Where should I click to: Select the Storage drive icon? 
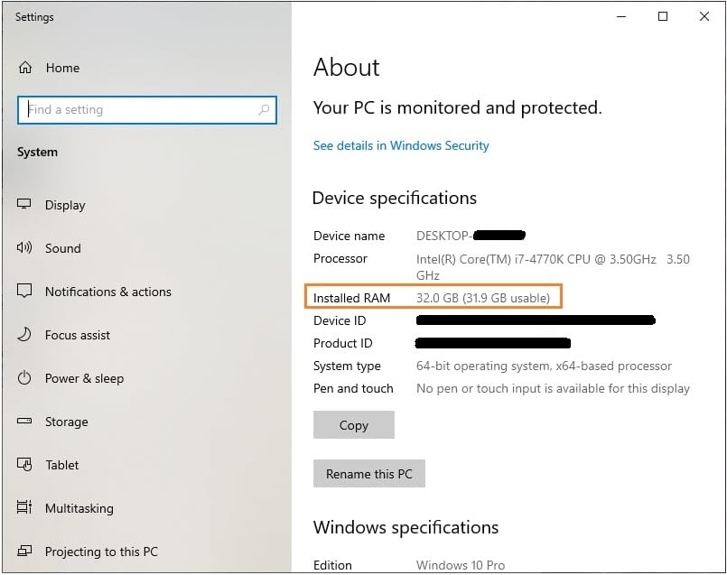(x=24, y=421)
